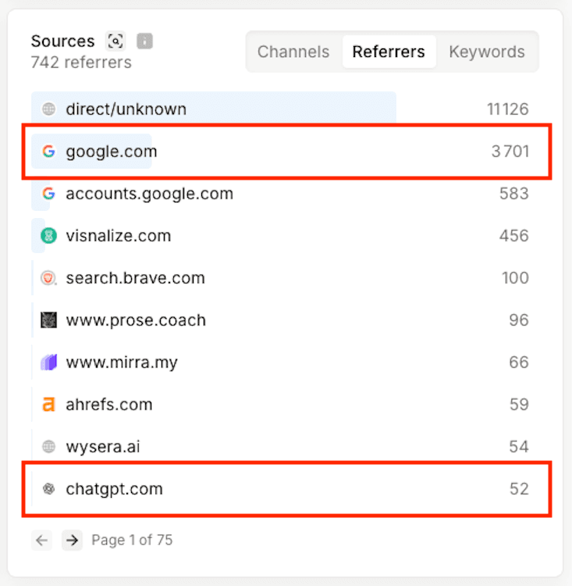572x586 pixels.
Task: Click the info icon beside Sources heading
Action: tap(144, 41)
